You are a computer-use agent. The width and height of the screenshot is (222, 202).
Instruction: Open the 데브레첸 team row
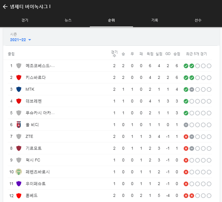click(110, 101)
